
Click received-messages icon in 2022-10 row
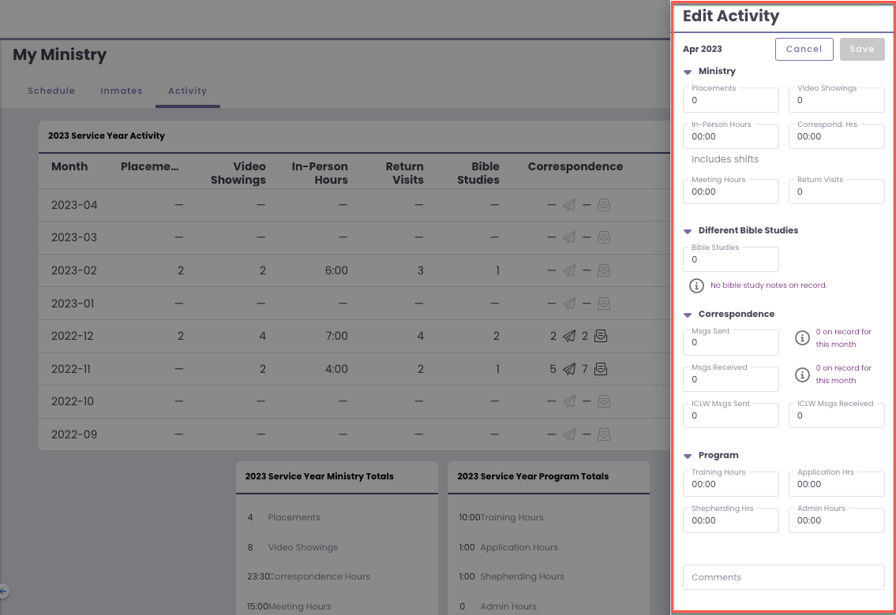603,401
